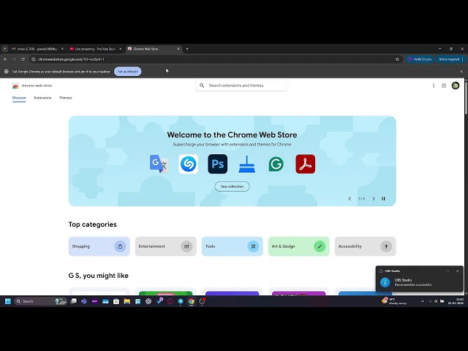Image resolution: width=468 pixels, height=351 pixels.
Task: Click the OBS Studio info icon in the notification
Action: coord(385,282)
